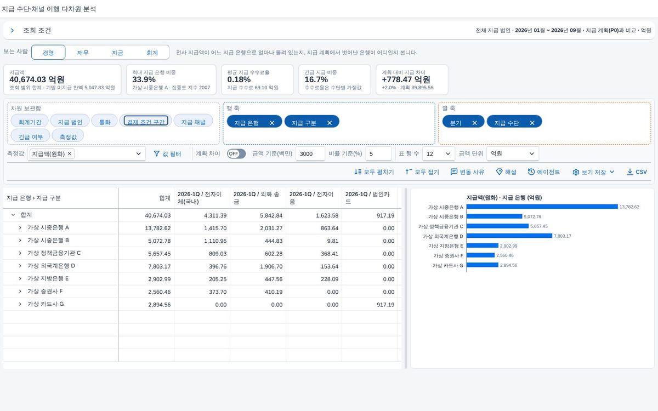The height and width of the screenshot is (411, 658).
Task: Switch to the 회계 persona tab
Action: tap(152, 53)
